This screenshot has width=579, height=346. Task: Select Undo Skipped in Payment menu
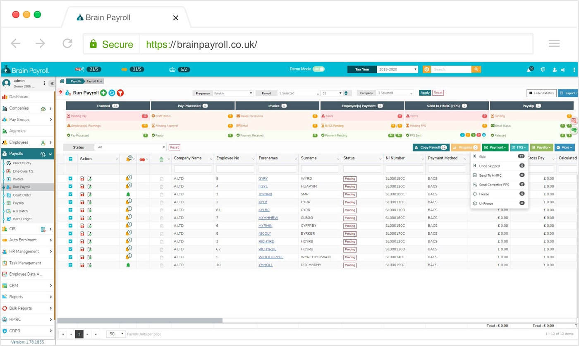coord(499,166)
